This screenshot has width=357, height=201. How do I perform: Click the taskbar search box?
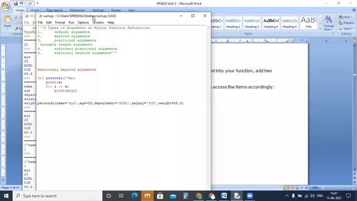(x=57, y=196)
